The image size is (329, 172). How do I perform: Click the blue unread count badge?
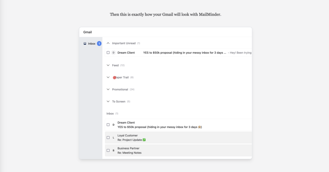tap(99, 44)
